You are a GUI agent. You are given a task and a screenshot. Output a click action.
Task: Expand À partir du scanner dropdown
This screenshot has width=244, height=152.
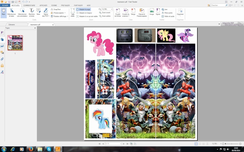(126, 13)
